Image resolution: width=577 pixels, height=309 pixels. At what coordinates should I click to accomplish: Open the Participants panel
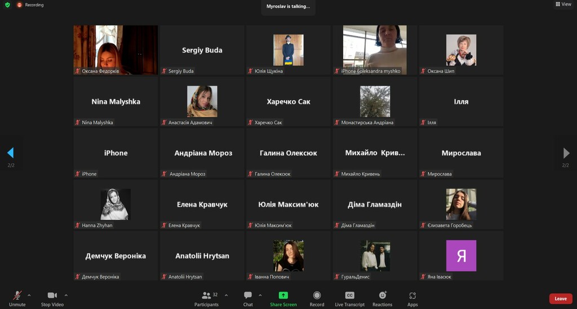click(206, 298)
